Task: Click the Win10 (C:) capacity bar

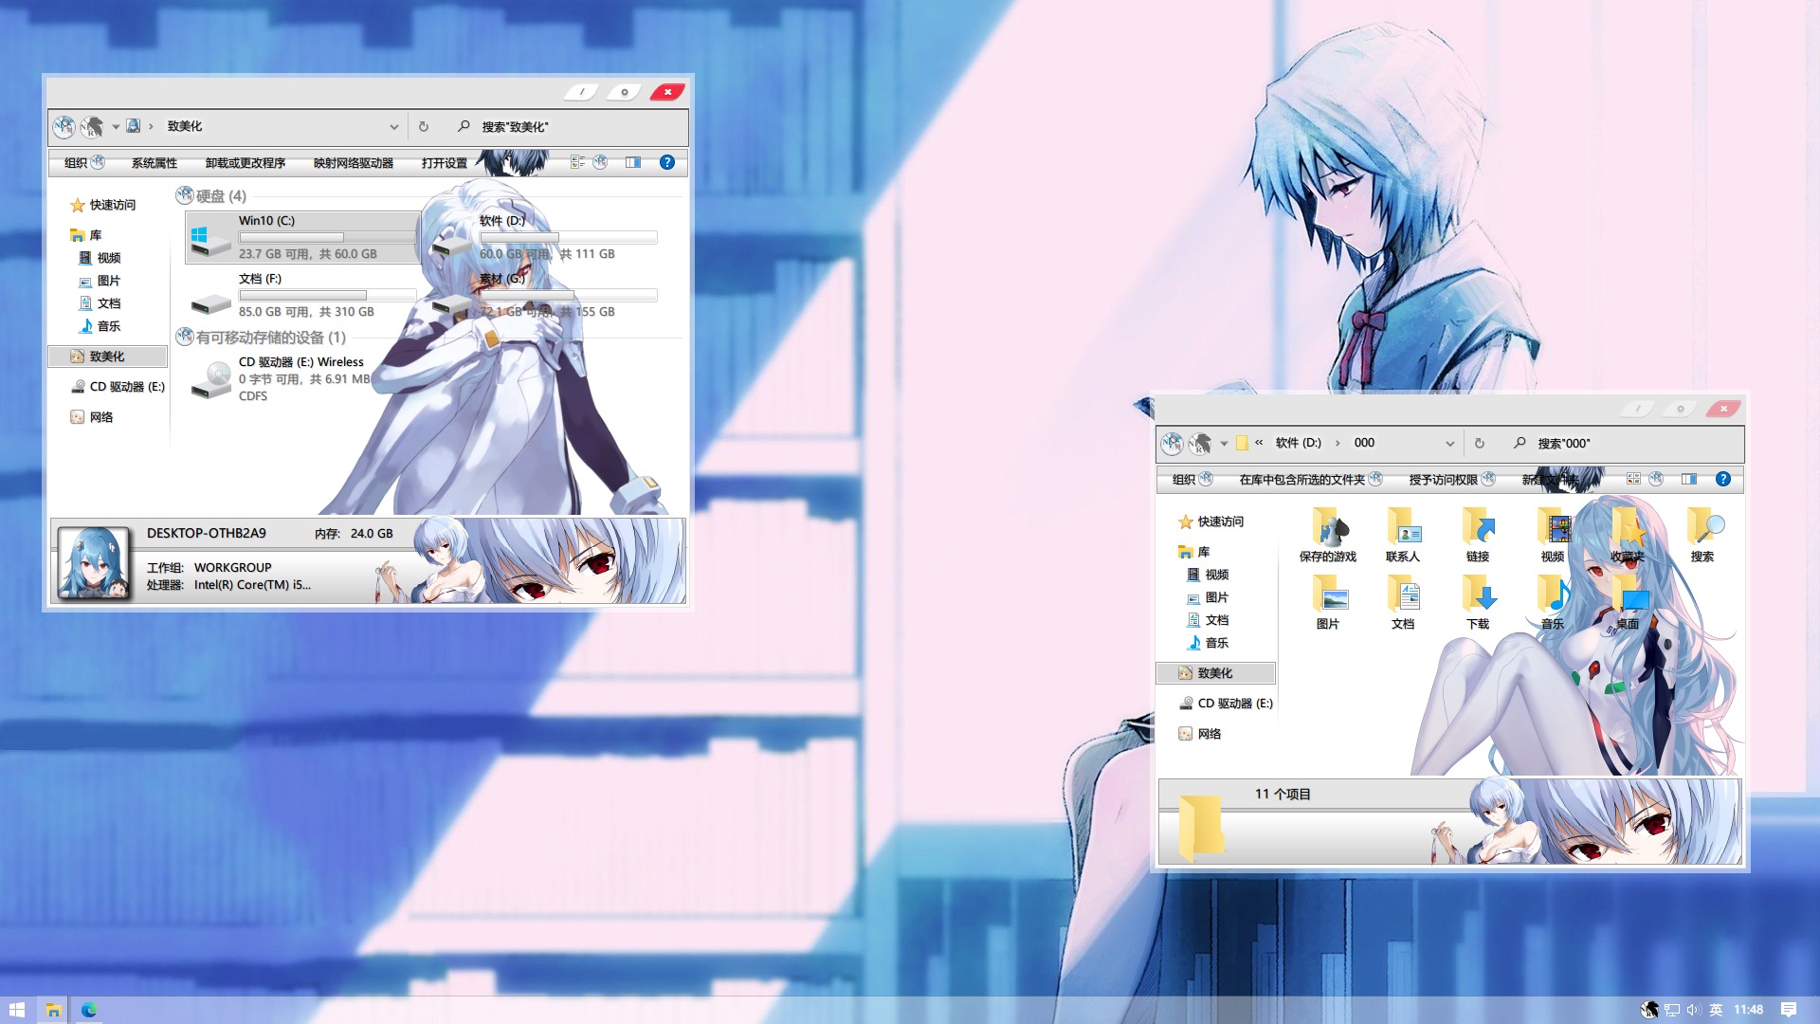Action: coord(327,237)
